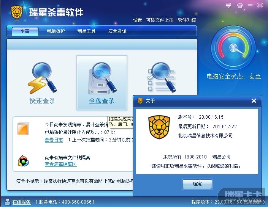Click the 电脑安全状态：安全 status text
268x207 pixels.
coord(234,76)
